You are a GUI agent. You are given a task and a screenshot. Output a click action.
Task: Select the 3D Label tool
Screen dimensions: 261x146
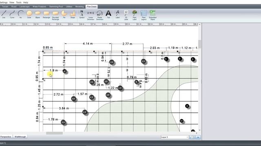(126, 15)
